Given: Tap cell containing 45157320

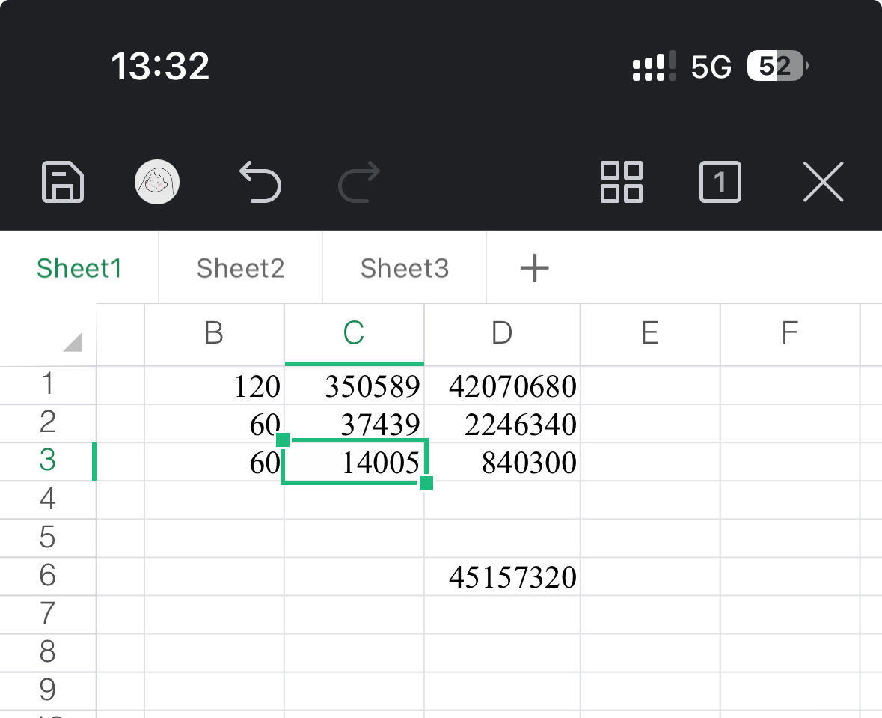Looking at the screenshot, I should click(x=502, y=576).
